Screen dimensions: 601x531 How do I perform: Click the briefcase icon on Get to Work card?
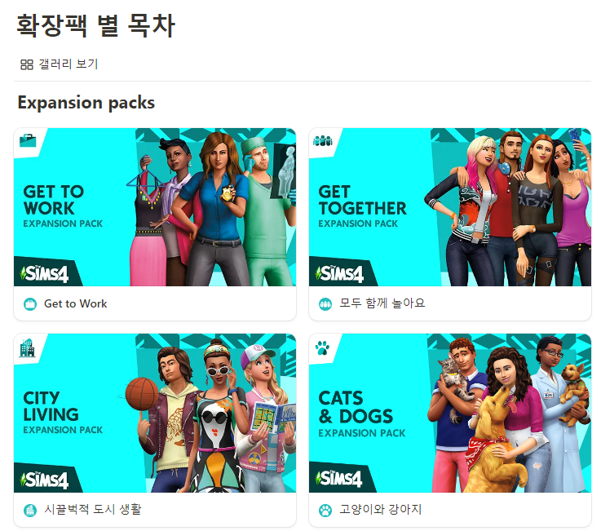[28, 140]
